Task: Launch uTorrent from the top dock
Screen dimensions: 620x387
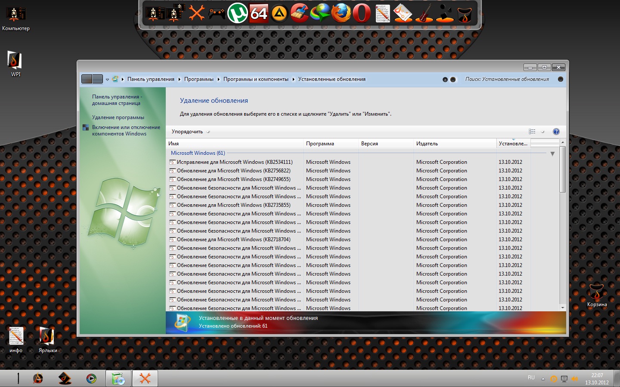Action: tap(237, 13)
